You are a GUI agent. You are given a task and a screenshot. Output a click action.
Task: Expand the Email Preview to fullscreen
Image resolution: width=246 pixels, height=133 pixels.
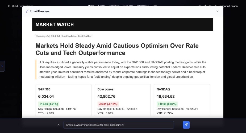click(x=27, y=11)
